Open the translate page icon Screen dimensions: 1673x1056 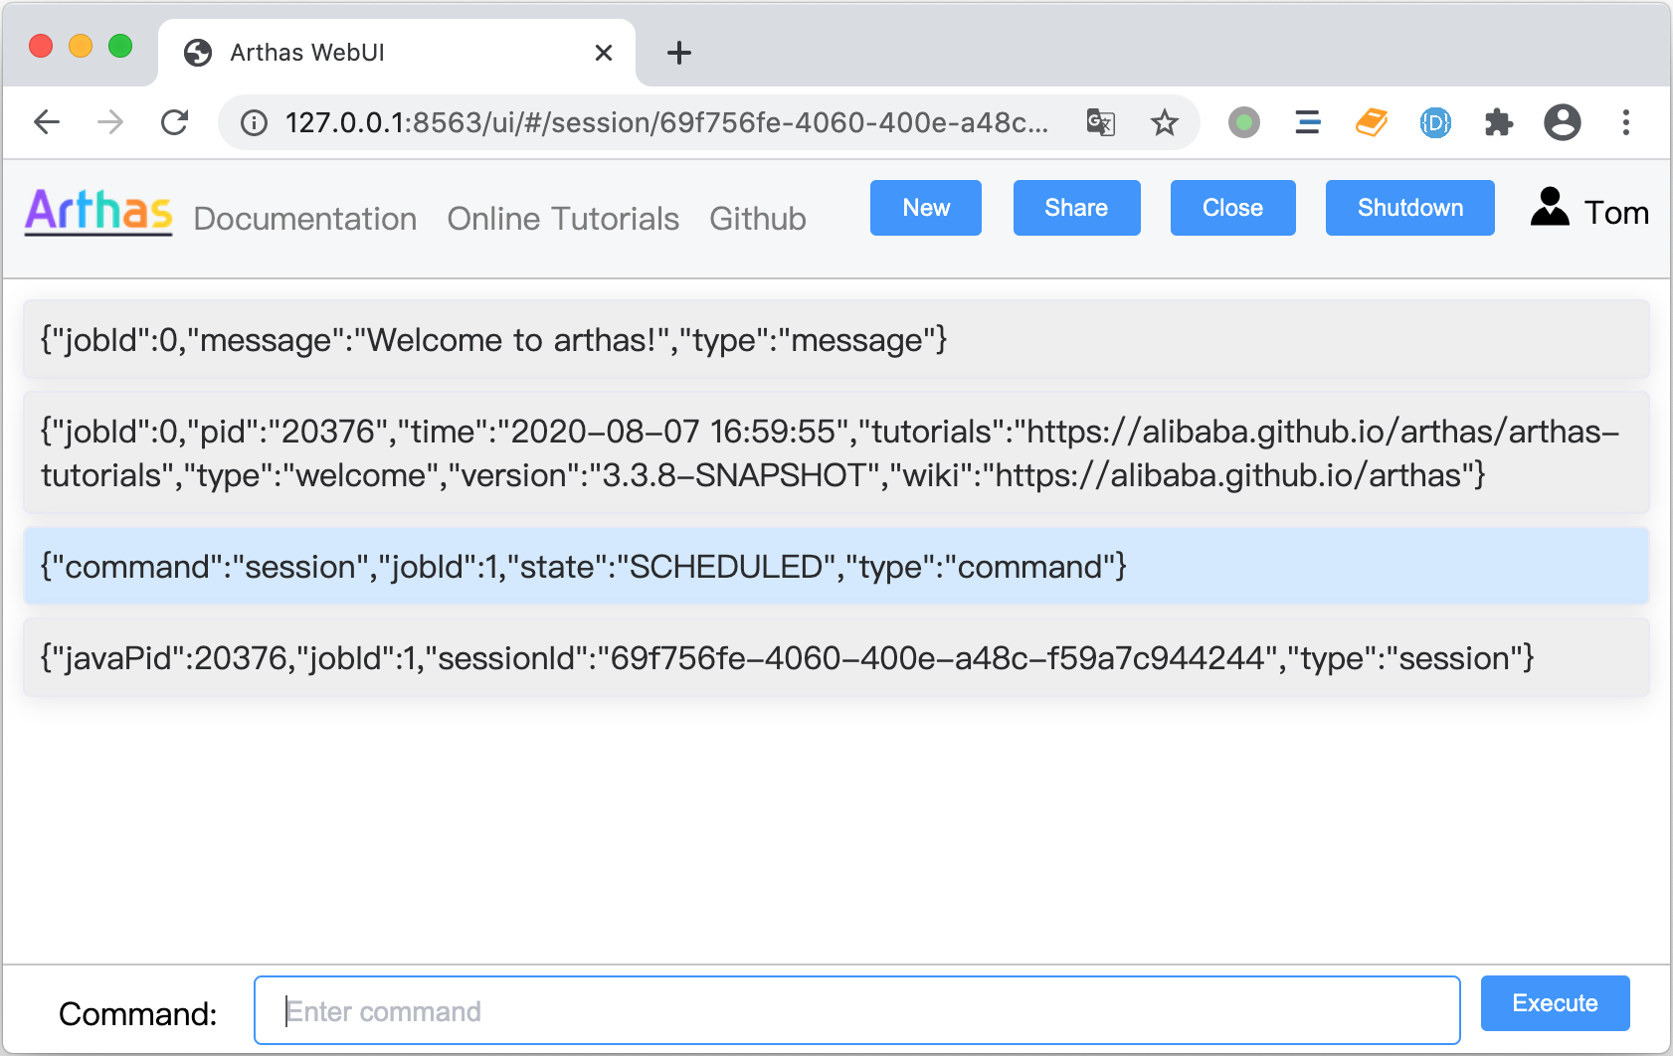[1100, 122]
